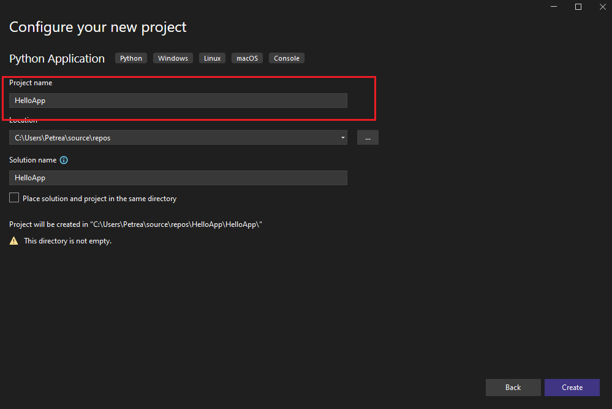
Task: Click the Python tag
Action: 130,58
